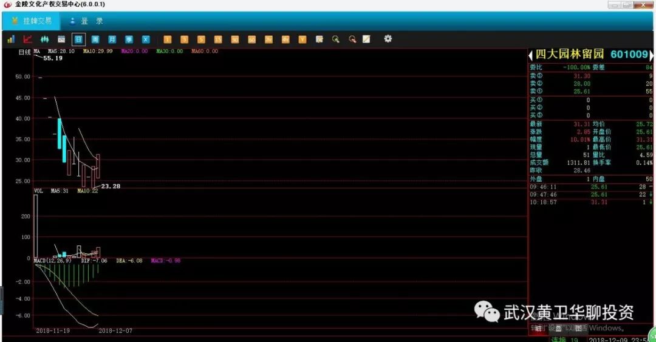
Task: Choose the orange 2-hour button
Action: (x=268, y=39)
